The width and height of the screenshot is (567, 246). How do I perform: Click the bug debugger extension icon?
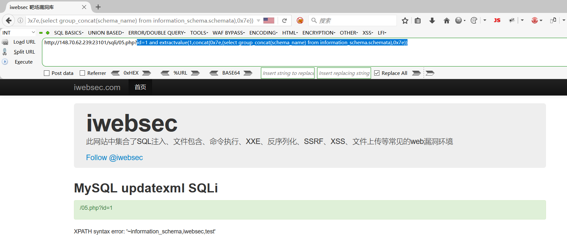[x=512, y=21]
